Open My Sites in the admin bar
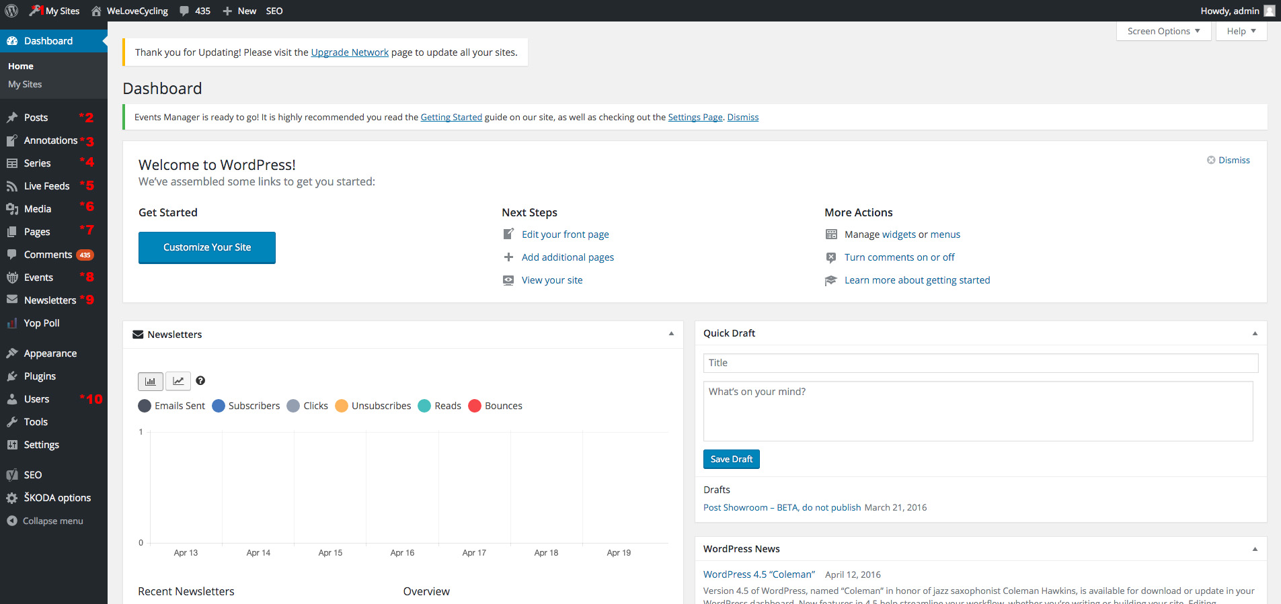This screenshot has height=604, width=1281. coord(54,11)
